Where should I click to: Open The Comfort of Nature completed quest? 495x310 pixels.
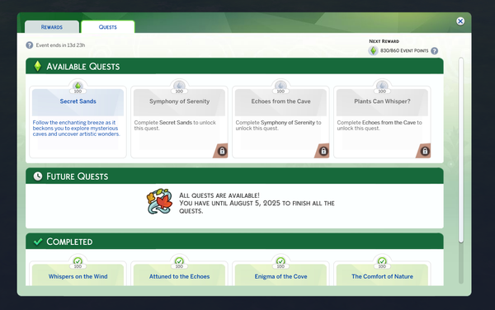tap(382, 274)
